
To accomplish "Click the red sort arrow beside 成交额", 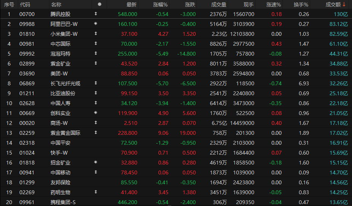I will (x=344, y=5).
